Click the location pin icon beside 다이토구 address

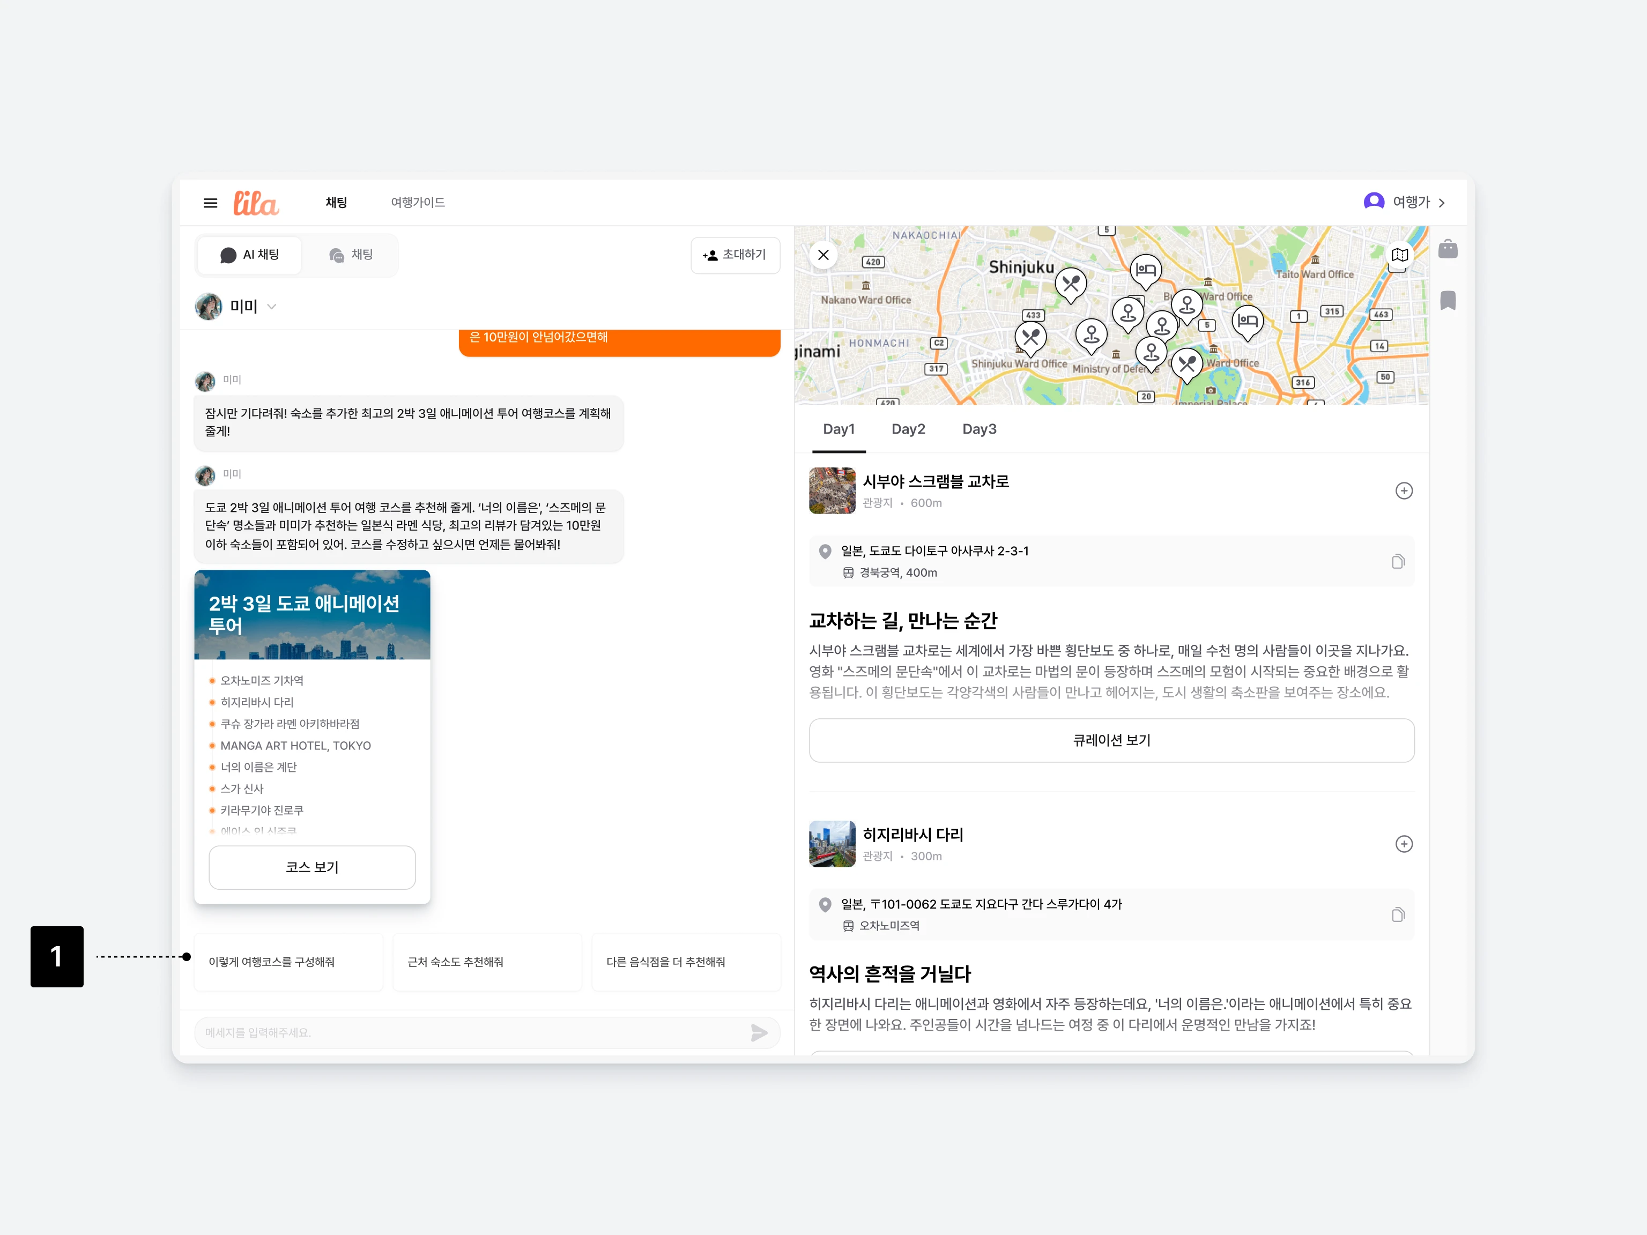(x=825, y=552)
